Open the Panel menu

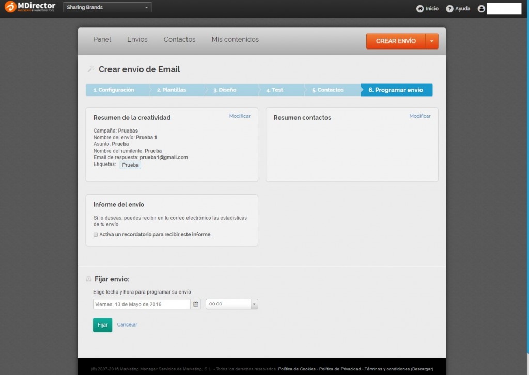(102, 39)
